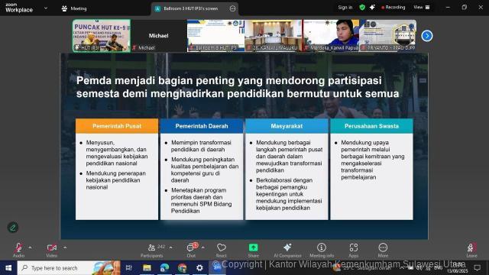Open the Meeting info icon
The image size is (489, 275).
tap(322, 247)
